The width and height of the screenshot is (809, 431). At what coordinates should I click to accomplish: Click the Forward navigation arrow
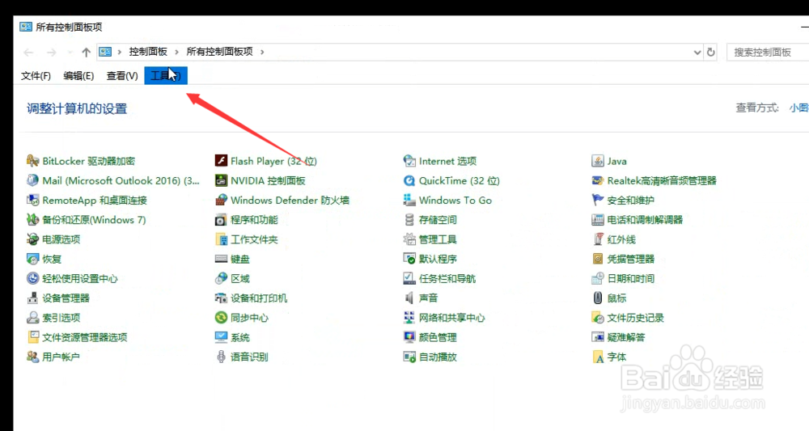52,52
